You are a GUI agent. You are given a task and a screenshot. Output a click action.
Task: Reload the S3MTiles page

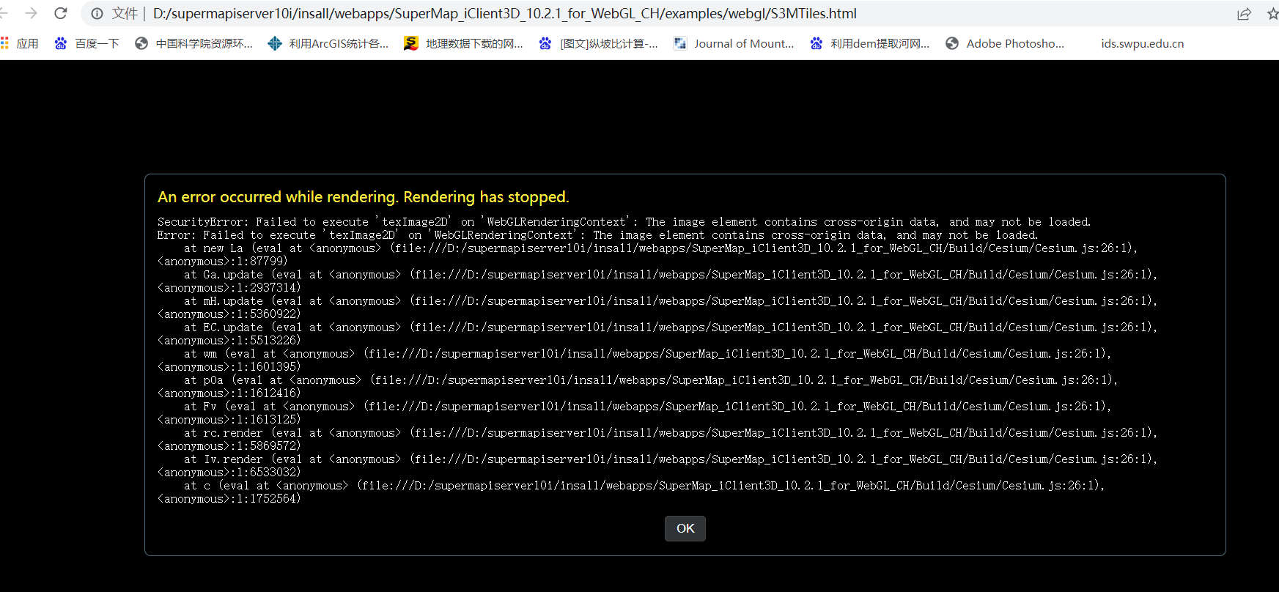pos(61,13)
